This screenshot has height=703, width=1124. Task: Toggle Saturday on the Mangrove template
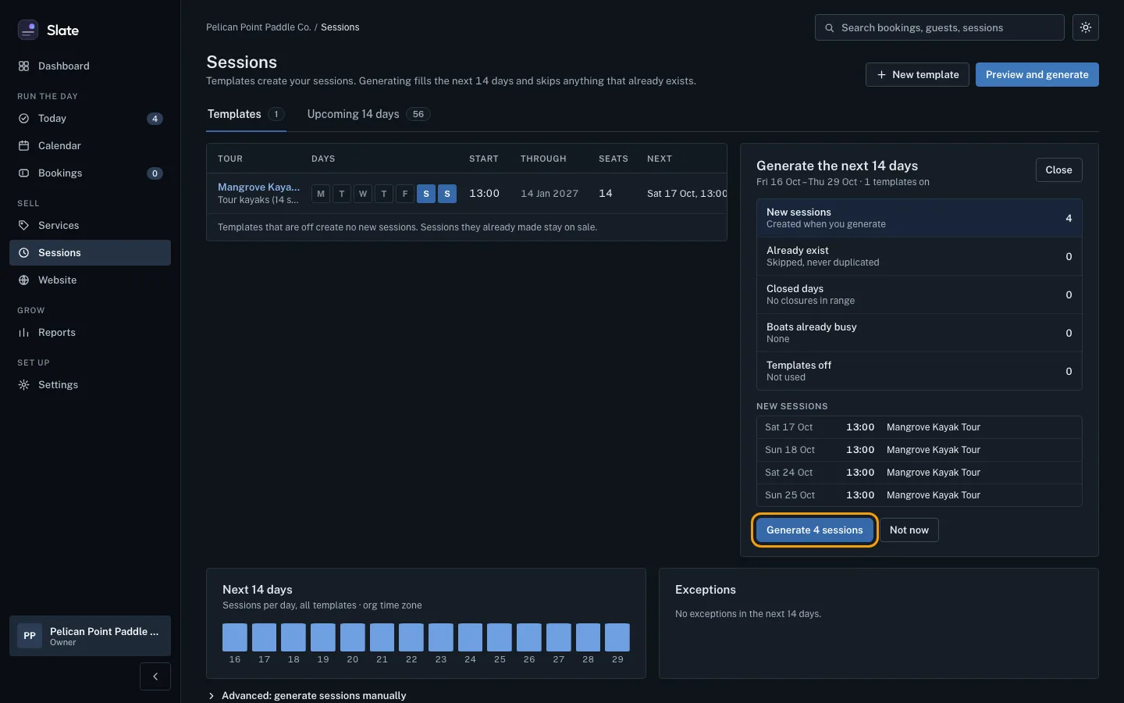point(426,194)
